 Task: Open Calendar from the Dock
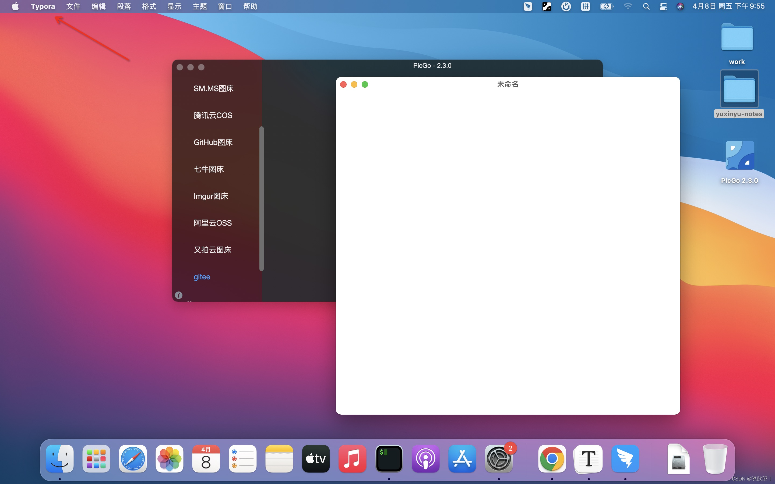pos(206,459)
